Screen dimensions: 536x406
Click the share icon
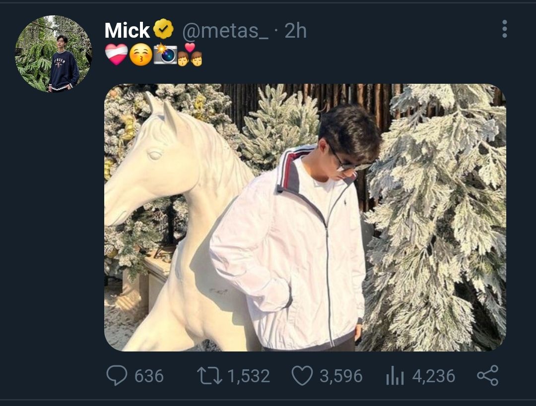click(488, 376)
